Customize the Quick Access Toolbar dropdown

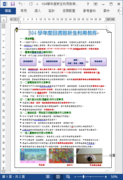pyautogui.click(x=37, y=4)
